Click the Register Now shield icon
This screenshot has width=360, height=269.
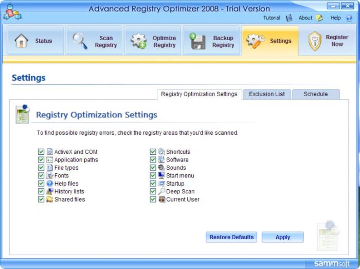tap(315, 41)
